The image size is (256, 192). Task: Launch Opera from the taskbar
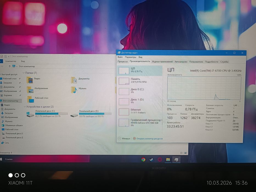(x=160, y=160)
